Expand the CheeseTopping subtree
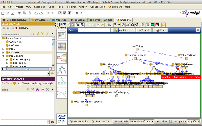Viewport: 202px width, 126px height. pyautogui.click(x=7, y=60)
